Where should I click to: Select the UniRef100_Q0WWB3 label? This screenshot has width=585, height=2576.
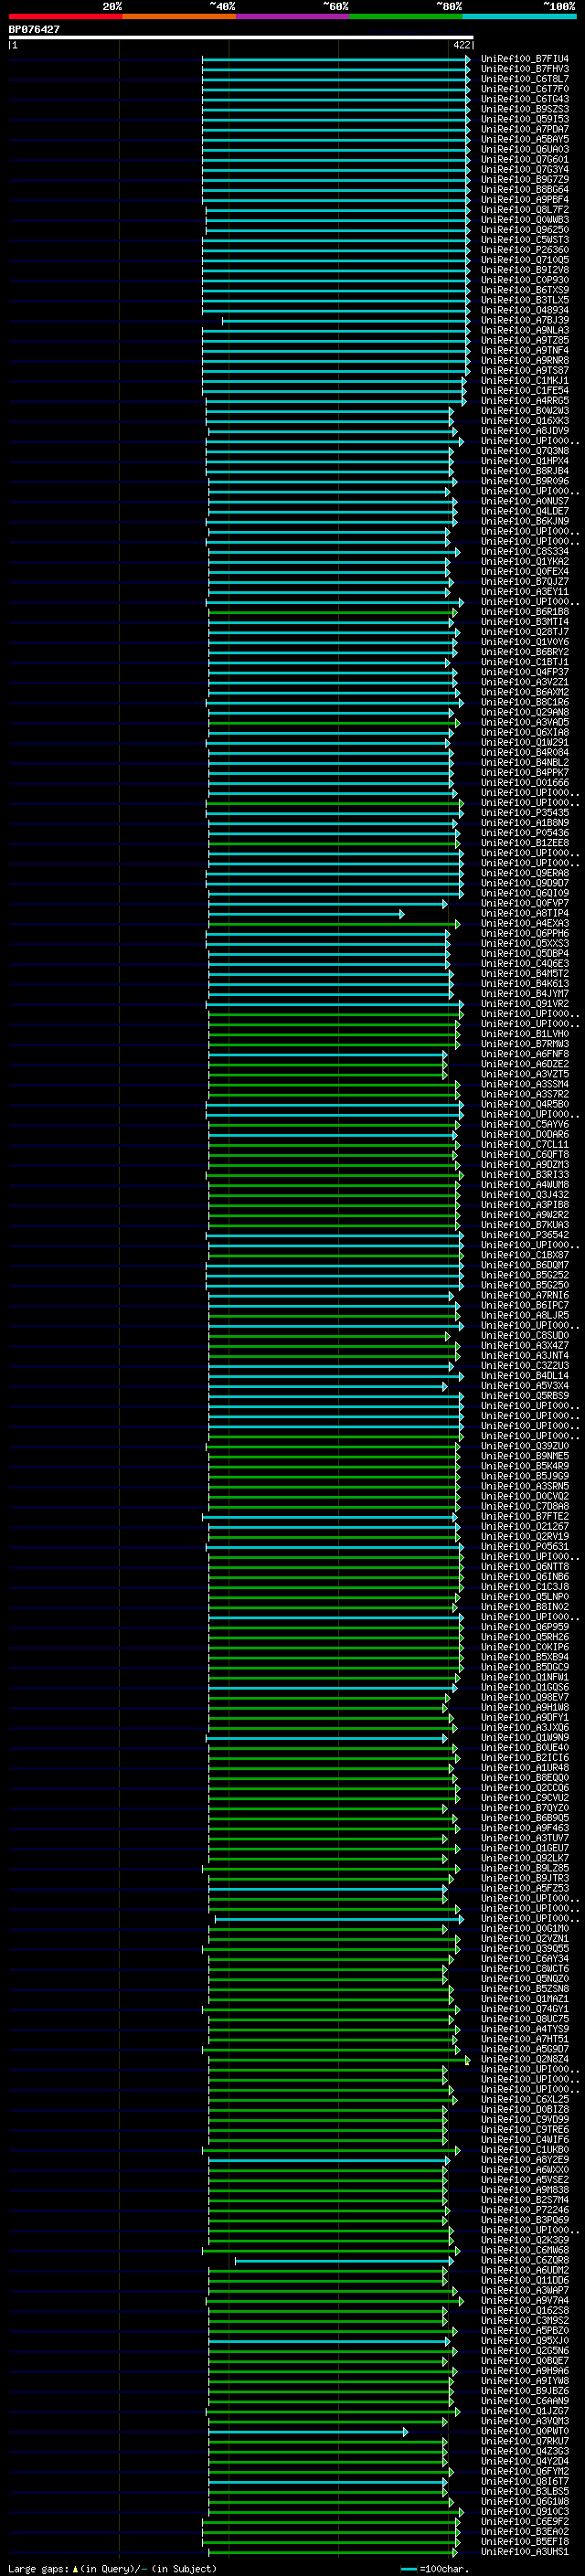524,220
